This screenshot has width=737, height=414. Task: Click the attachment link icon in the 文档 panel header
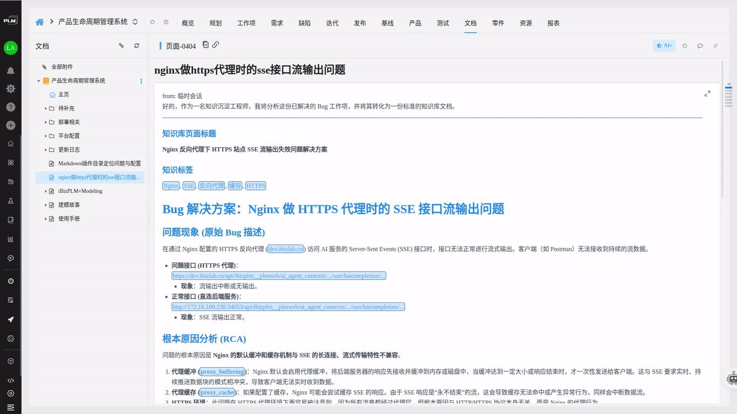121,46
